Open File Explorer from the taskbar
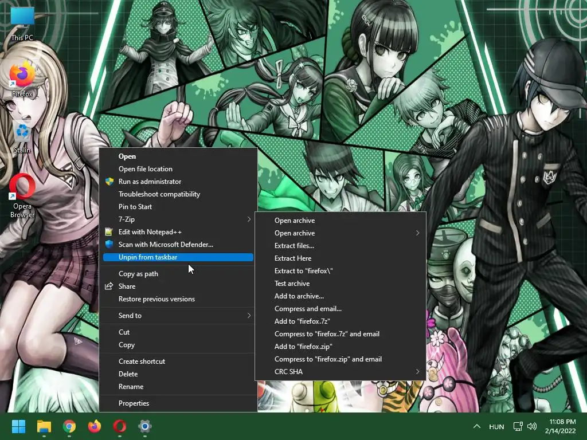The image size is (587, 440). click(x=44, y=426)
